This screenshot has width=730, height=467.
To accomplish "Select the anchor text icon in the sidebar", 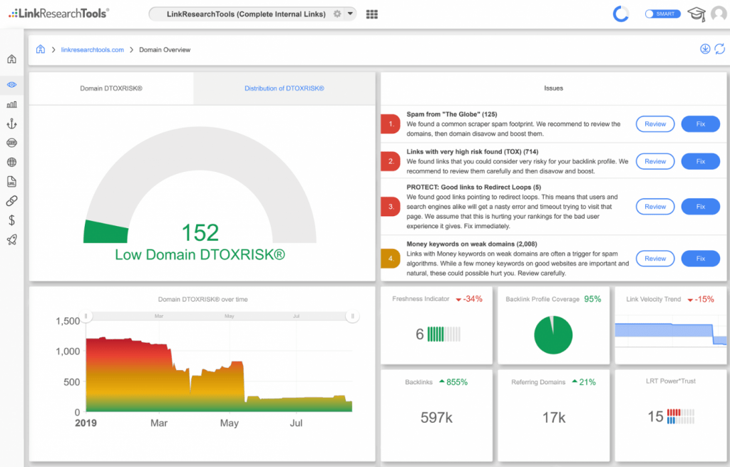I will pos(11,123).
